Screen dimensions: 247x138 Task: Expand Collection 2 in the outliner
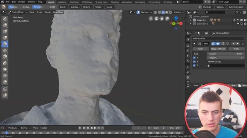pyautogui.click(x=191, y=24)
